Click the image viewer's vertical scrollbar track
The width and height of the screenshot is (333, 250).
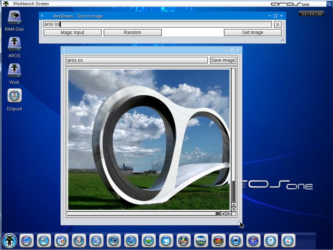coord(233,124)
